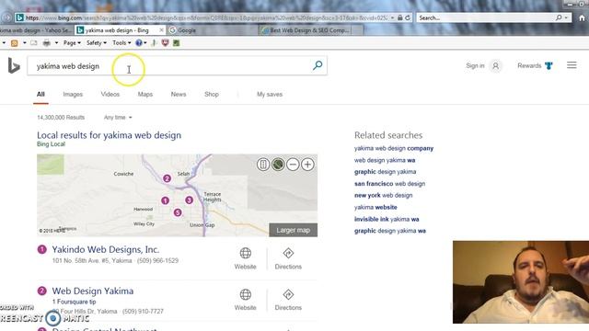Click map pin number 1
This screenshot has height=331, width=589.
click(x=165, y=200)
